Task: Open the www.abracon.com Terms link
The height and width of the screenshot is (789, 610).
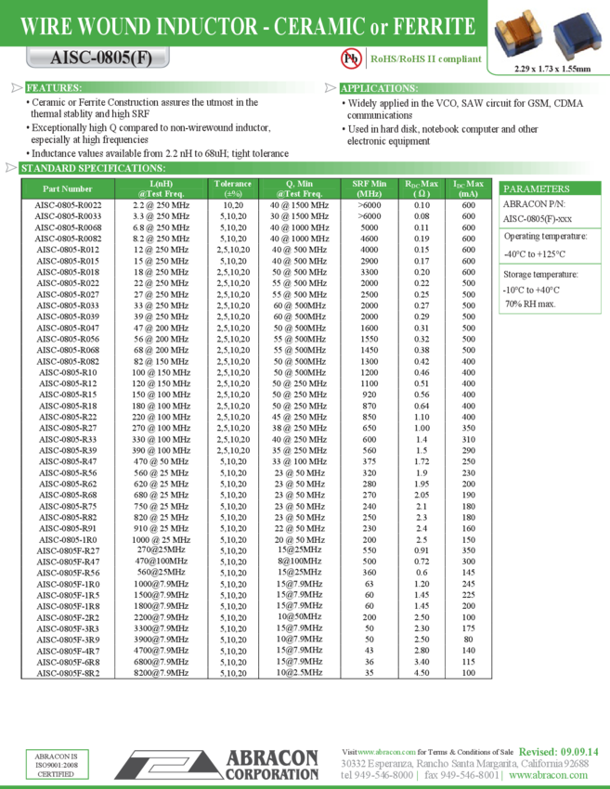Action: 386,752
